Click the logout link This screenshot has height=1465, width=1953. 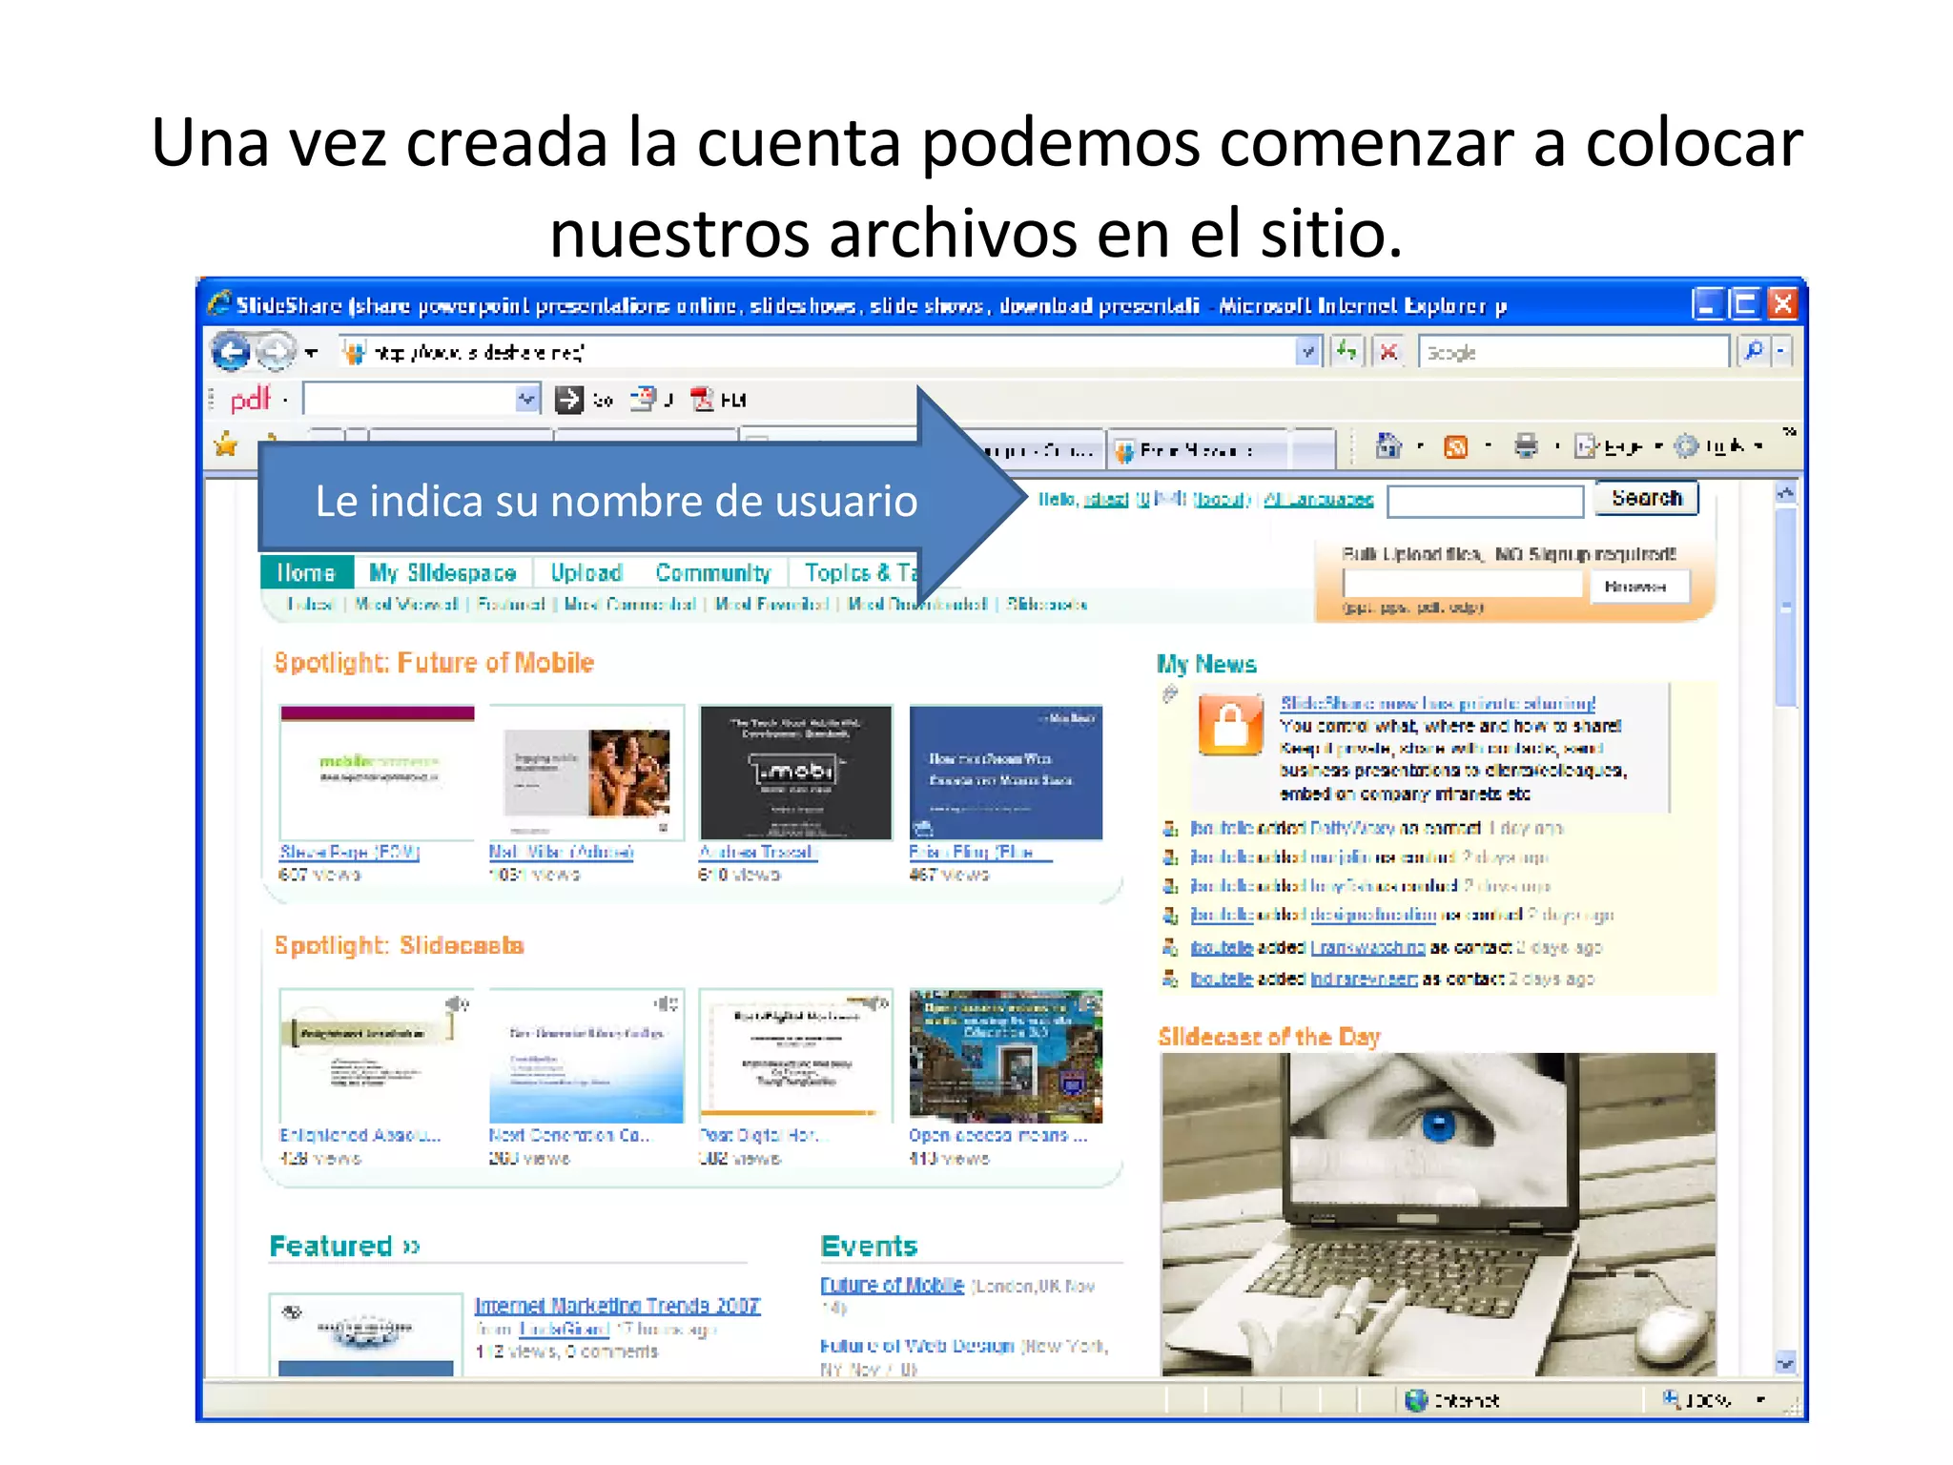pos(1223,499)
